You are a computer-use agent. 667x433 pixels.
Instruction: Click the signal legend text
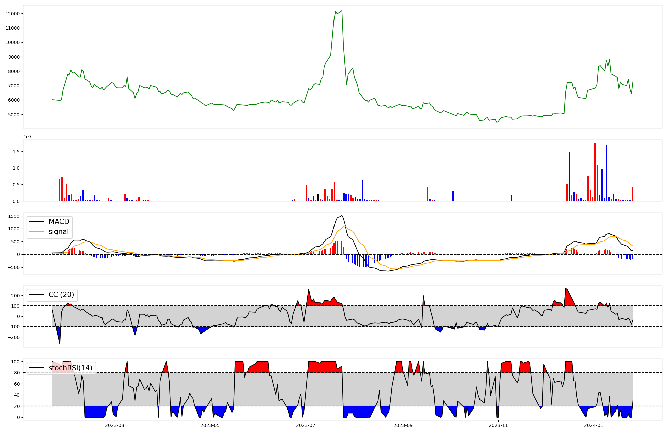click(59, 232)
